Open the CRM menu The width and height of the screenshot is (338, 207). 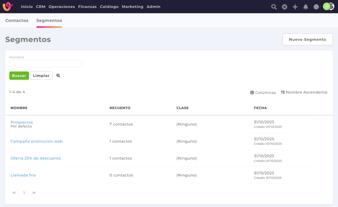point(41,7)
